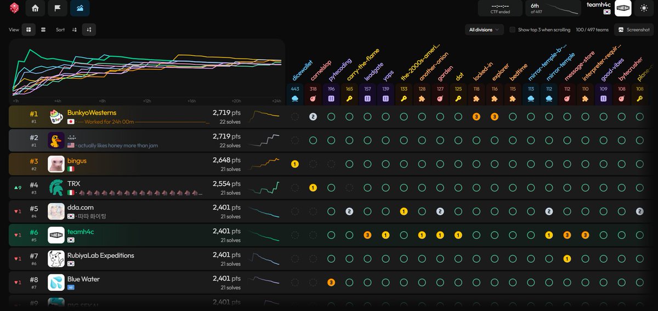658x311 pixels.
Task: Select the scoreboard chart icon
Action: click(x=80, y=8)
